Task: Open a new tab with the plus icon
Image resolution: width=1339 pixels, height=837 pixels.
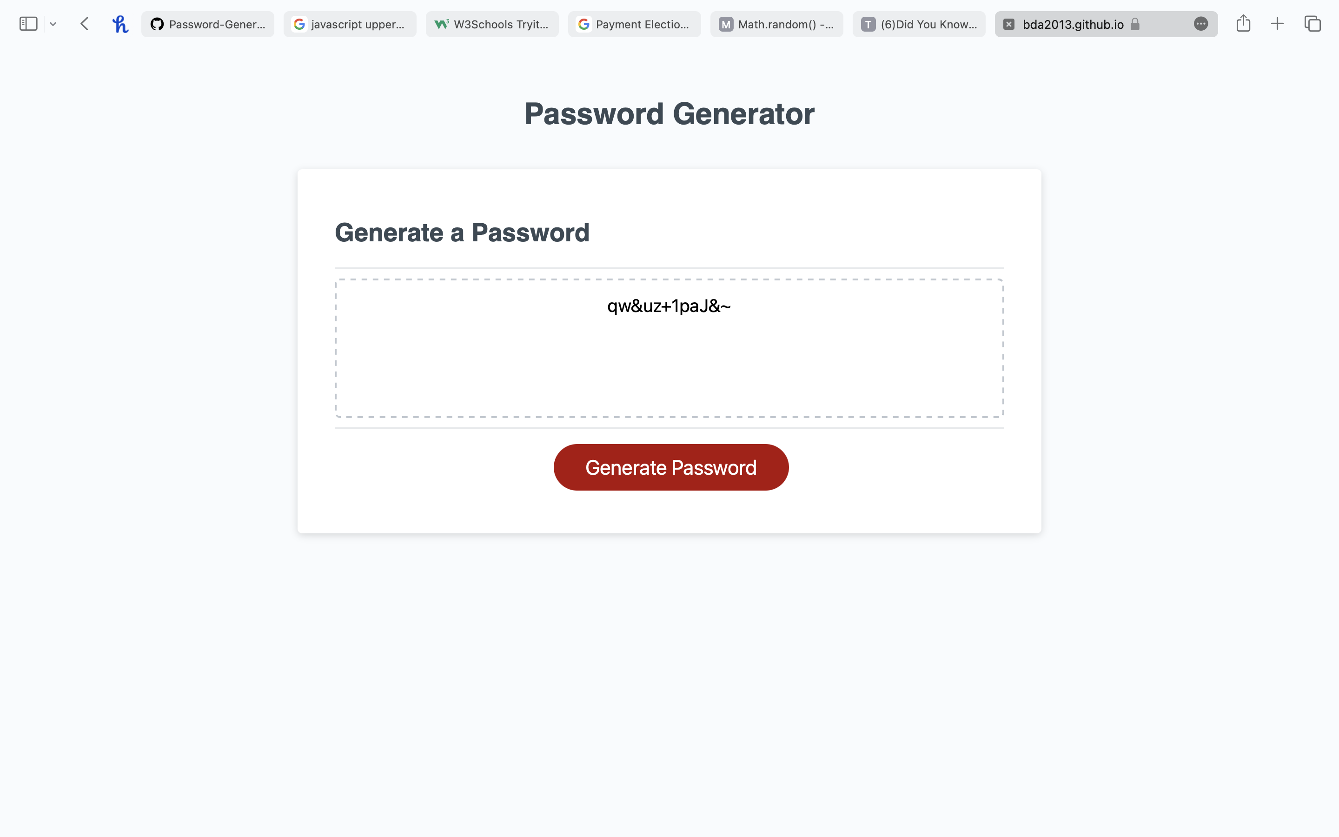Action: 1278,23
